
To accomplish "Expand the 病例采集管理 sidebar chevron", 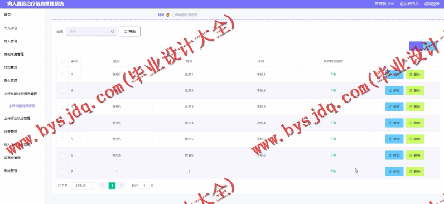I will (x=40, y=54).
